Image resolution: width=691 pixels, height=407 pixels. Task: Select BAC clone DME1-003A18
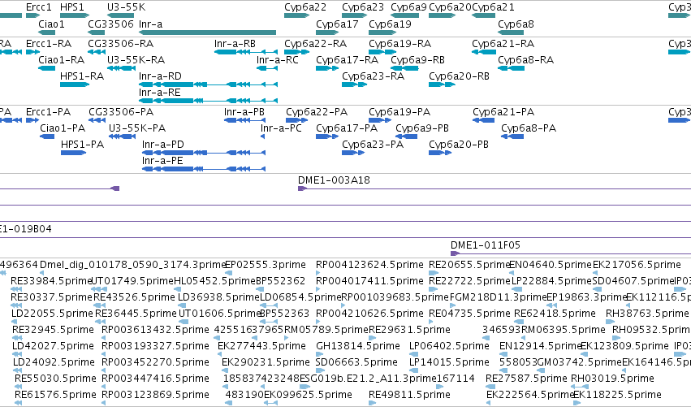[x=334, y=180]
